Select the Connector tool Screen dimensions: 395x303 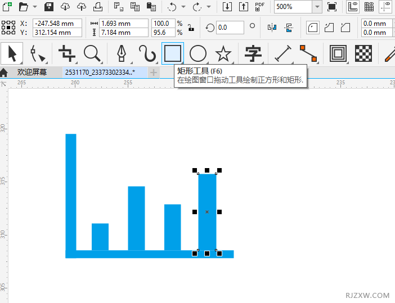(x=308, y=53)
